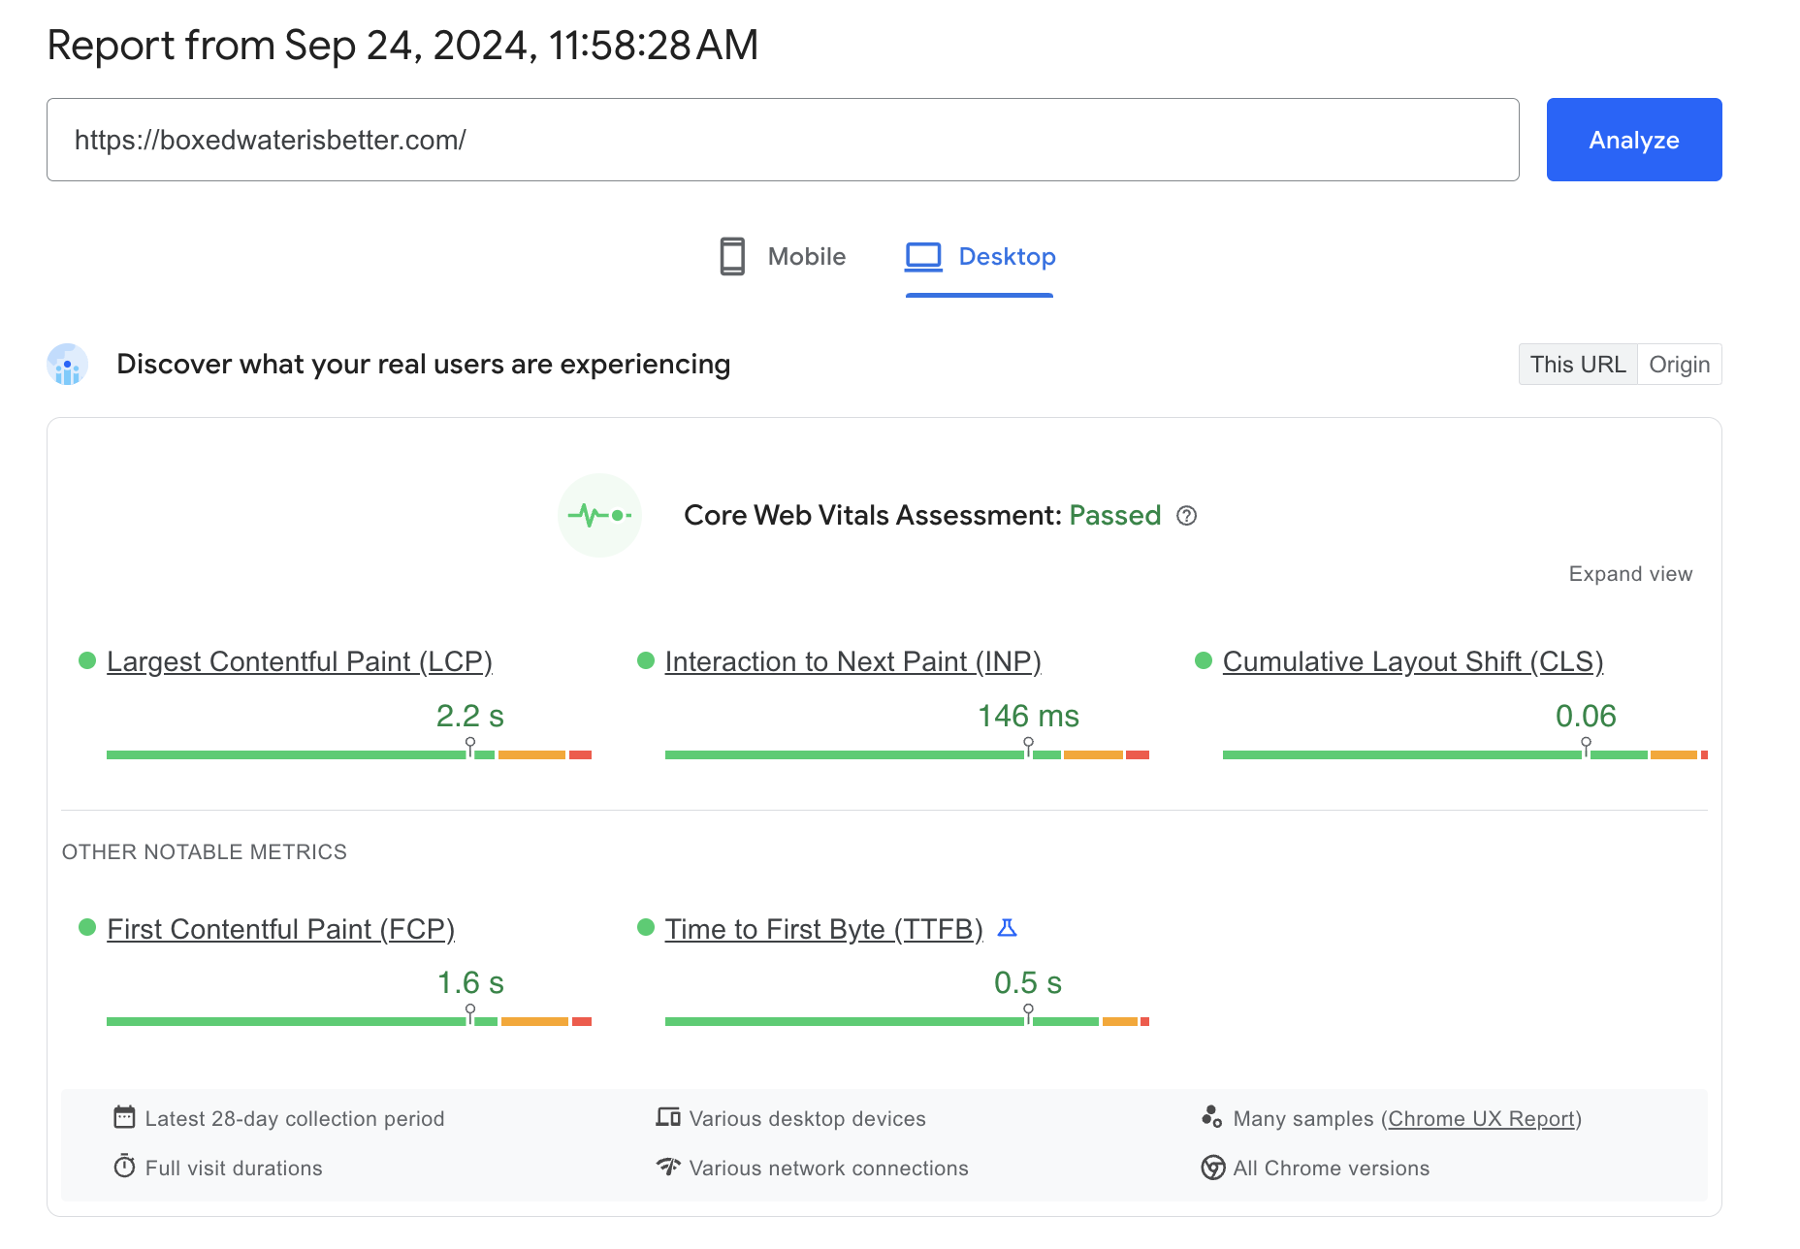
Task: Click the calendar icon beside collection period
Action: (x=124, y=1117)
